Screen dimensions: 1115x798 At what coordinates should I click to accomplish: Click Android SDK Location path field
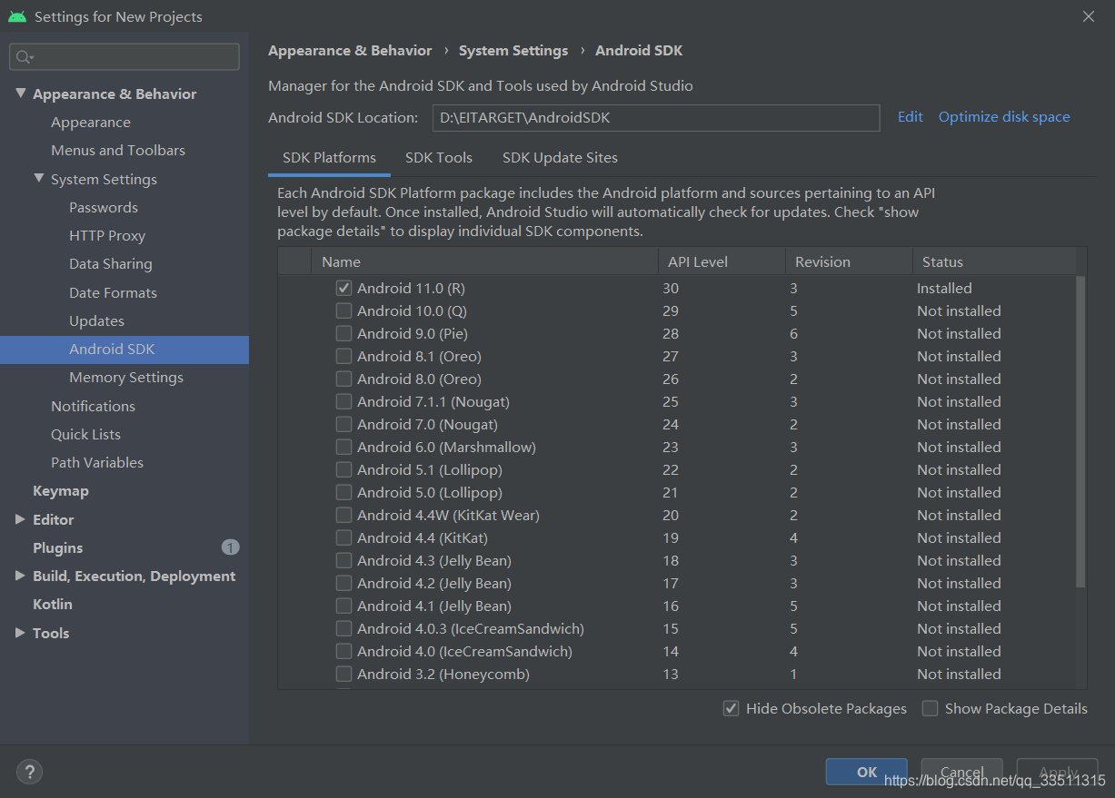coord(656,118)
